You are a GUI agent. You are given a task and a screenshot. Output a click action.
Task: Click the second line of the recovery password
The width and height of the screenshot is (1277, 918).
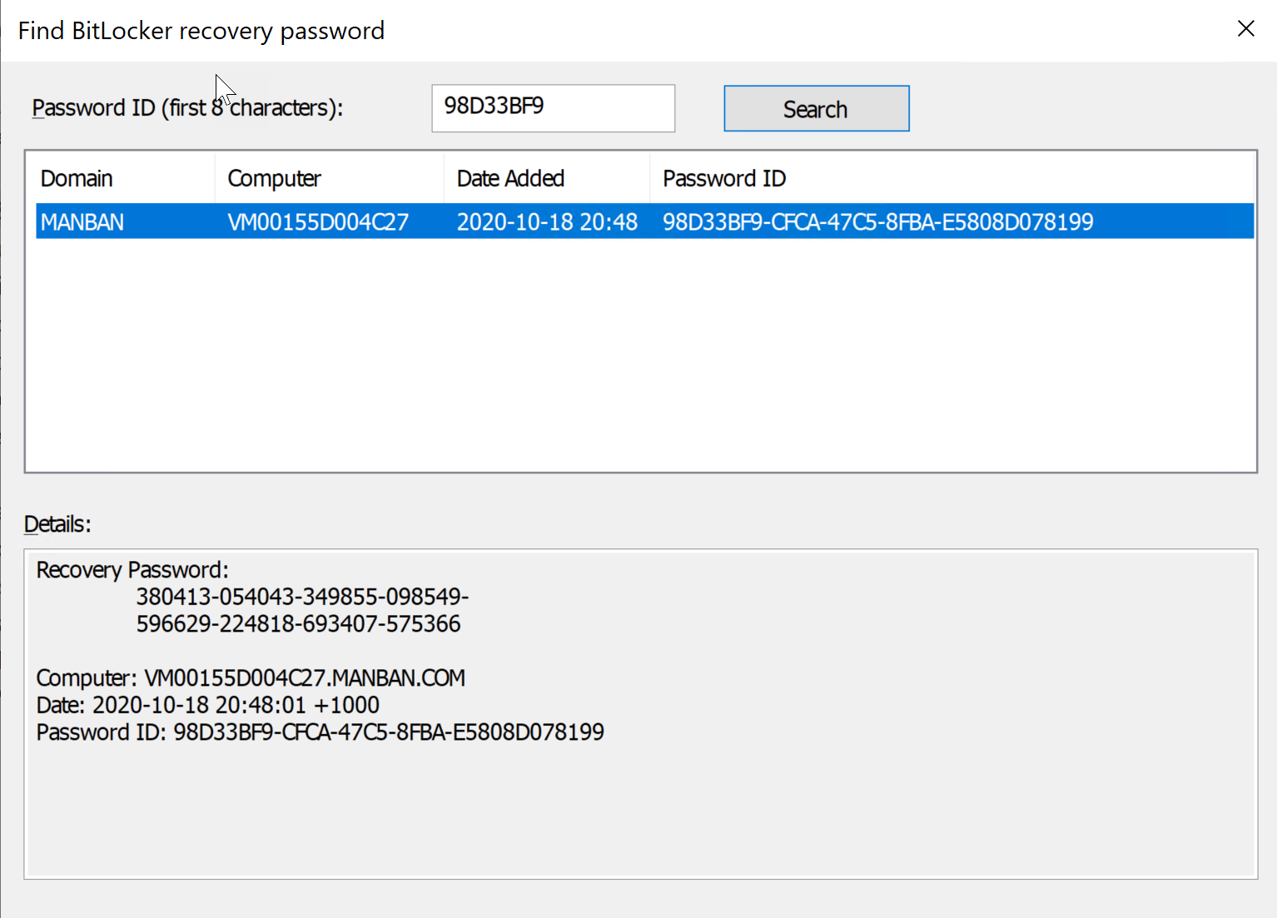(x=298, y=624)
